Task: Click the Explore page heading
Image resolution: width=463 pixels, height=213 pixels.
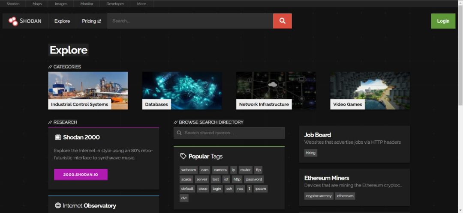Action: click(69, 50)
